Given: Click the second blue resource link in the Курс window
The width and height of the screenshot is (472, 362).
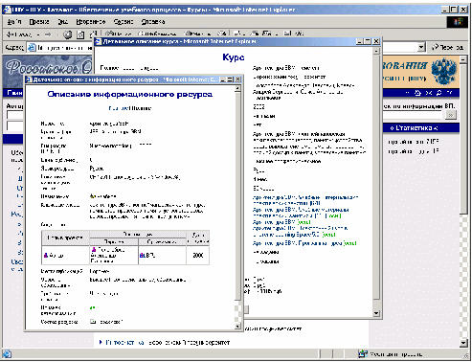Looking at the screenshot, I should tap(301, 213).
